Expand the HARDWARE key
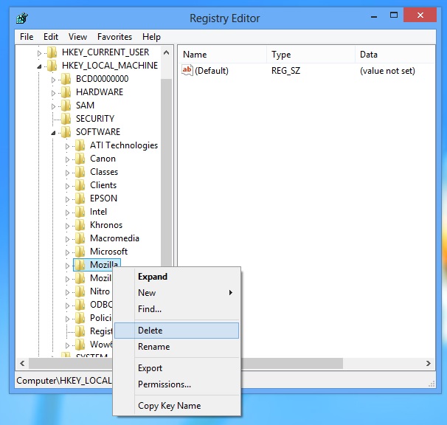 (x=53, y=93)
